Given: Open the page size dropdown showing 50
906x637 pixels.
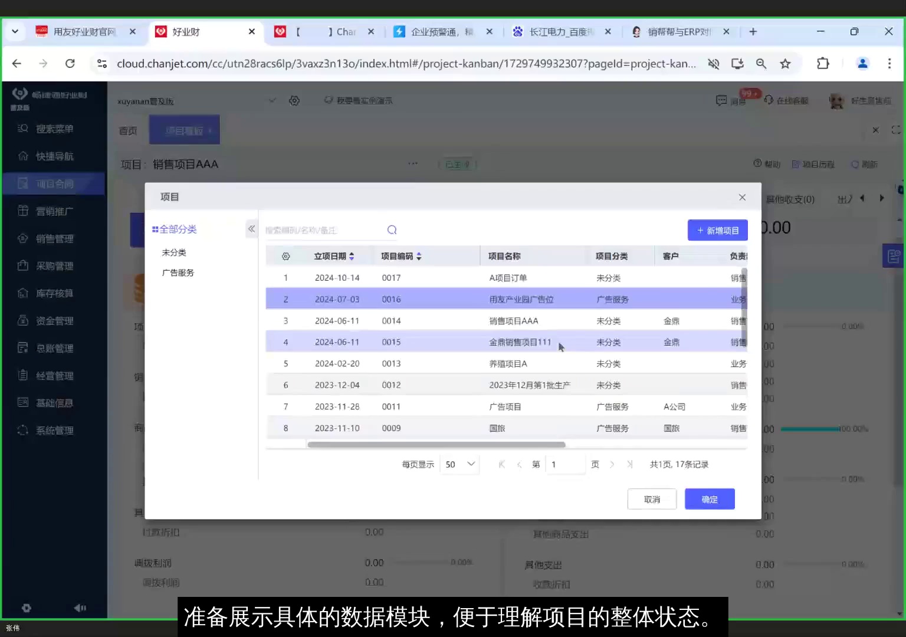Looking at the screenshot, I should (459, 464).
